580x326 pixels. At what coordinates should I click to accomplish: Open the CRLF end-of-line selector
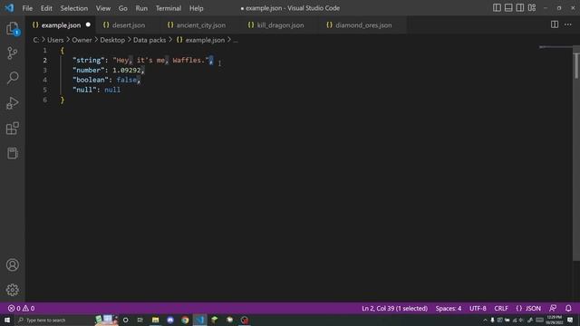(501, 308)
